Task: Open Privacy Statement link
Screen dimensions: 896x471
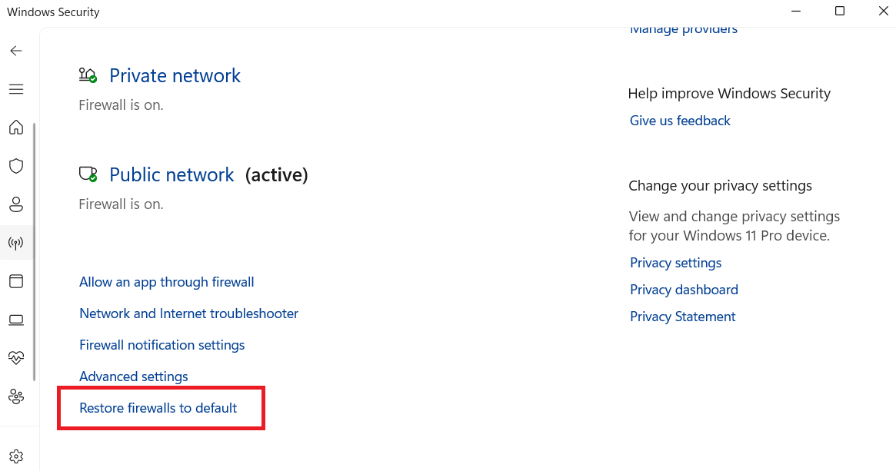Action: coord(682,317)
